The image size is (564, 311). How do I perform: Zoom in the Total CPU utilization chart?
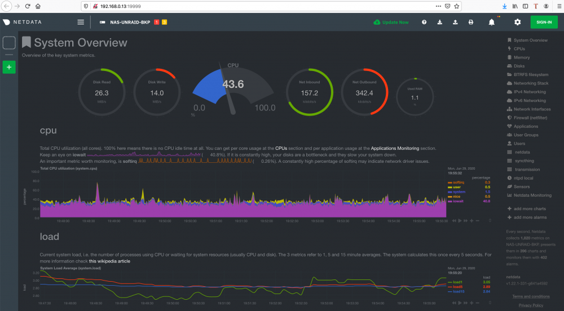(472, 220)
